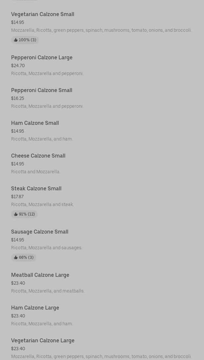
Task: Click "Ricotta, Mozzarella, and meatballs." description
Action: coord(48,291)
